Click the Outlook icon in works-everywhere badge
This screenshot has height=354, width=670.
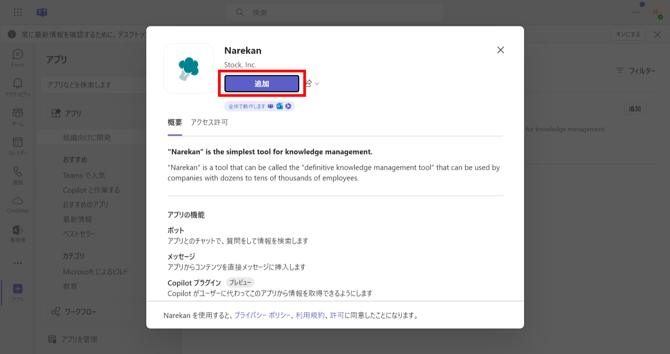280,106
